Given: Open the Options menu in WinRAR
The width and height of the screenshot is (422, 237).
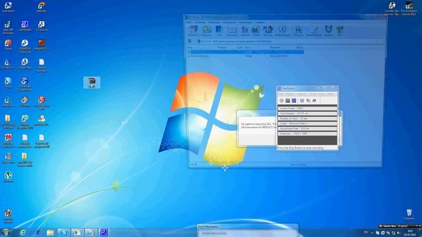Looking at the screenshot, I should pos(245,22).
